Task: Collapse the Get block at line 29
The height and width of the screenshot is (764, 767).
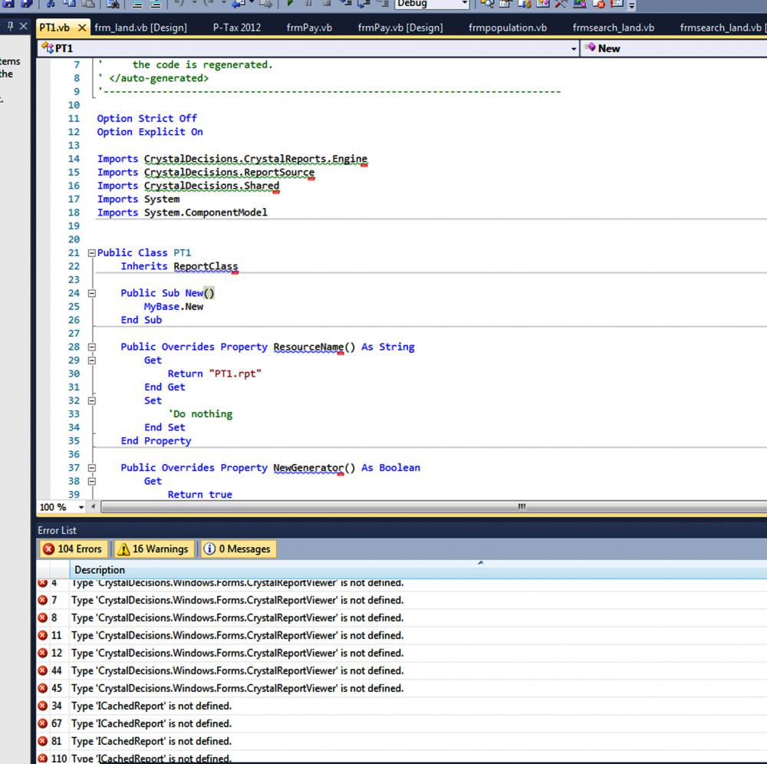Action: coord(91,361)
